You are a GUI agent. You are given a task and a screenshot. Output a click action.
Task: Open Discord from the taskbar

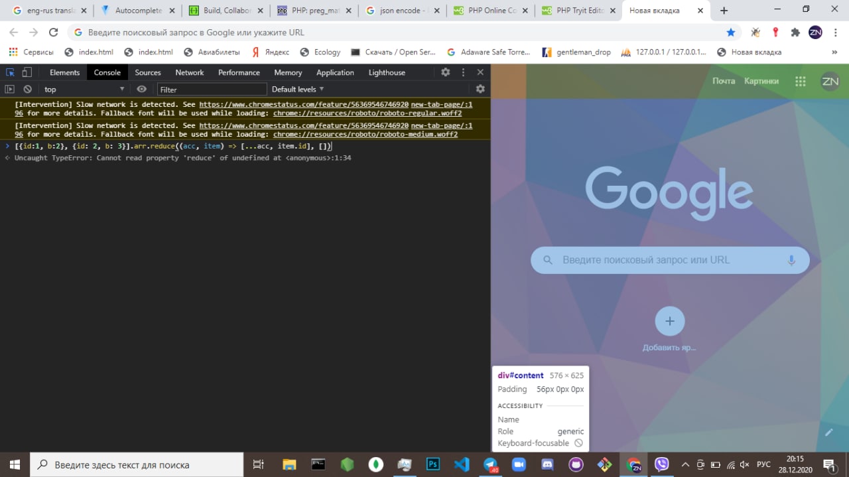tap(547, 464)
